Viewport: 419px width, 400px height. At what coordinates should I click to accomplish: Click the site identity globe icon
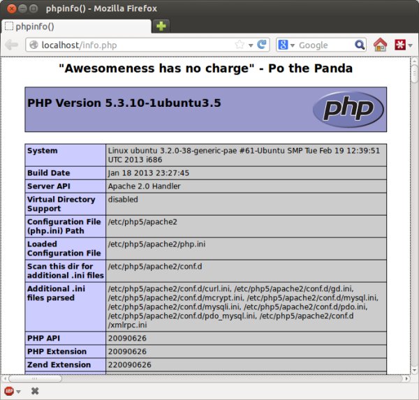click(x=34, y=45)
